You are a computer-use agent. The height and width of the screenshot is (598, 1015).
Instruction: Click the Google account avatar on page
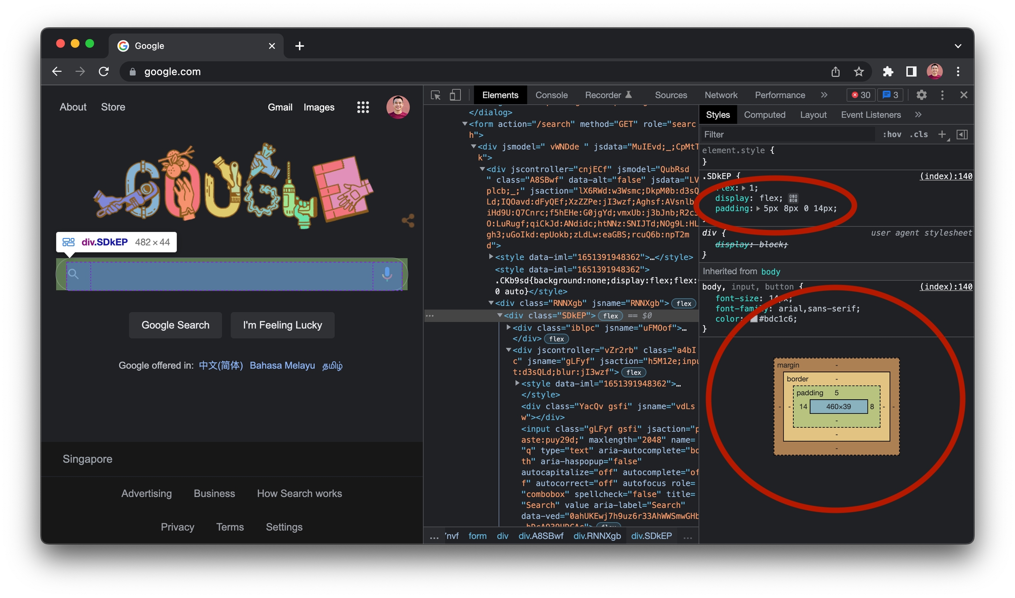pyautogui.click(x=398, y=107)
